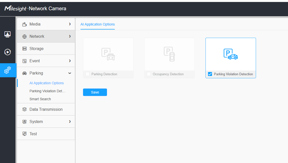Click the Event menu label
The width and height of the screenshot is (288, 163).
pyautogui.click(x=35, y=61)
